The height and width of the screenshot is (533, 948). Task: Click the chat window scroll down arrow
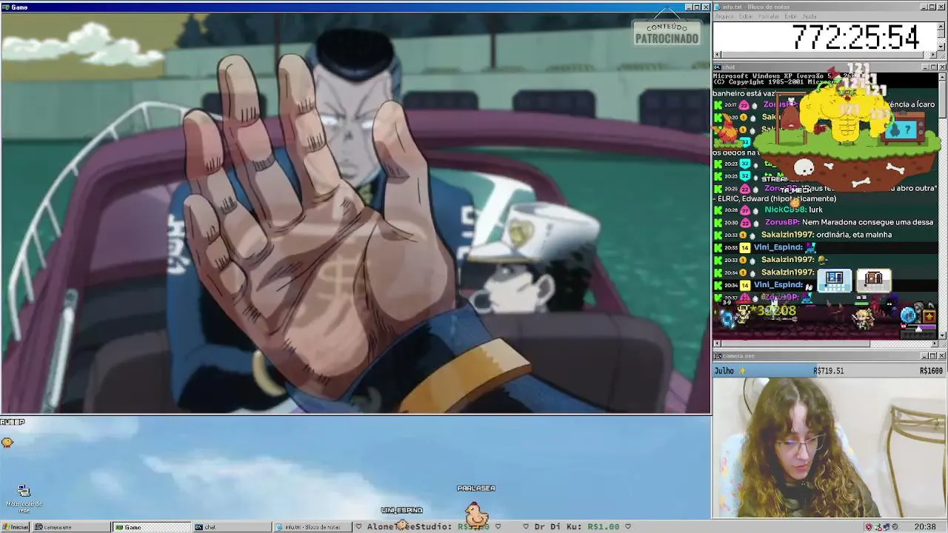tap(941, 335)
